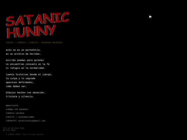Click the broken image icon

click(x=150, y=17)
